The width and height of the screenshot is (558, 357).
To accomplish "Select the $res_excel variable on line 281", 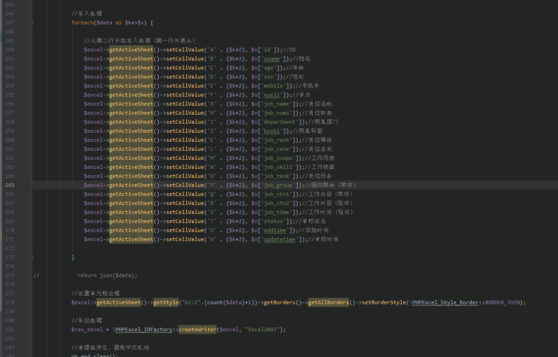I will coord(87,329).
